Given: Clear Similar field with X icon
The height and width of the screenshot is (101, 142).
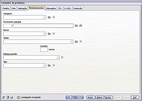Looking at the screenshot, I should point(81,42).
